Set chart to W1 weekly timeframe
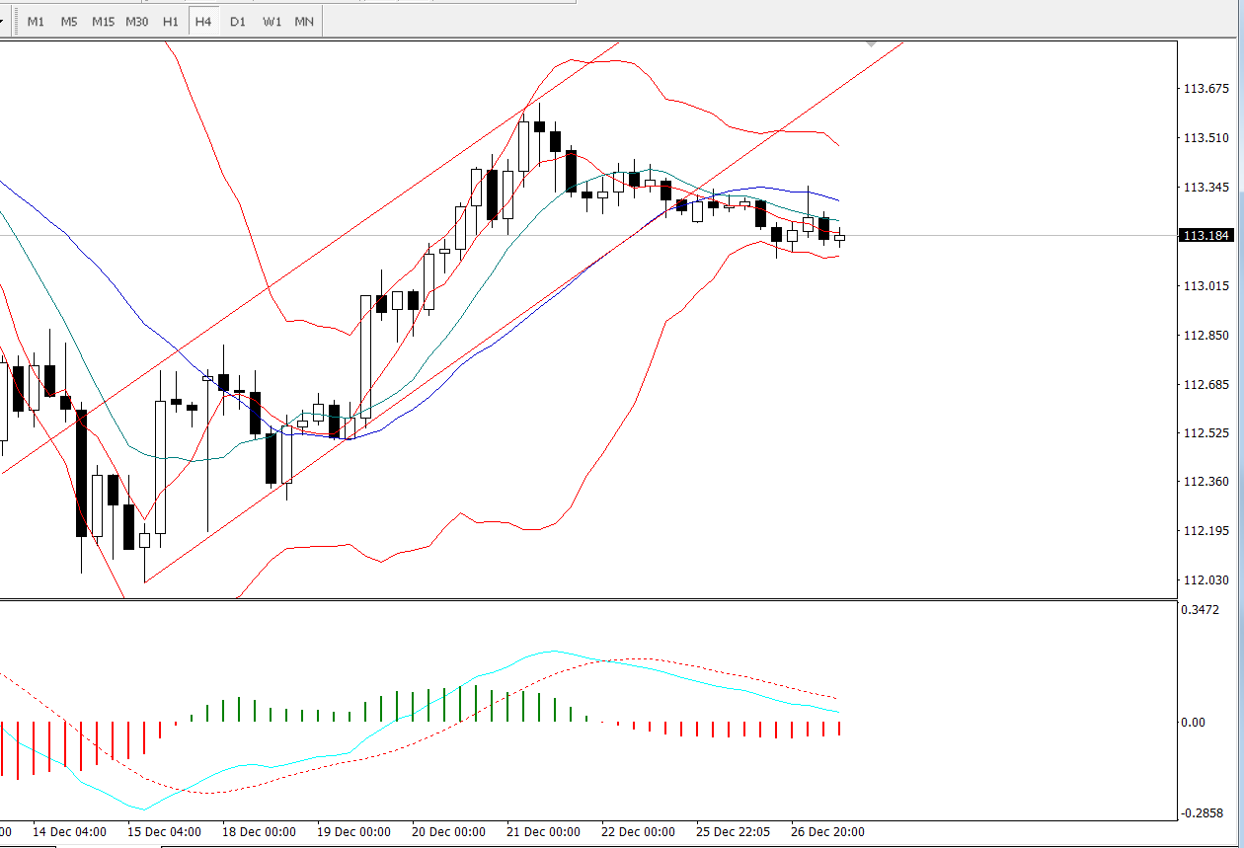This screenshot has height=848, width=1244. (x=272, y=21)
